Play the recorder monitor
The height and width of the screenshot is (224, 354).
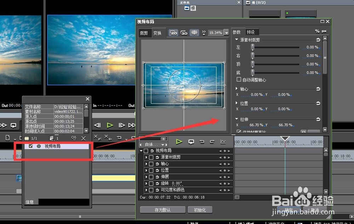[110, 125]
